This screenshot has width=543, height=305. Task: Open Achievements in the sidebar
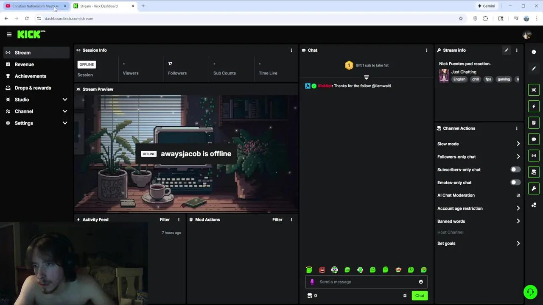pos(36,76)
